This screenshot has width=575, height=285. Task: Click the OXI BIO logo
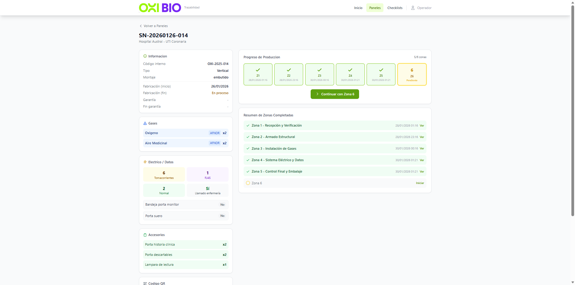coord(160,8)
